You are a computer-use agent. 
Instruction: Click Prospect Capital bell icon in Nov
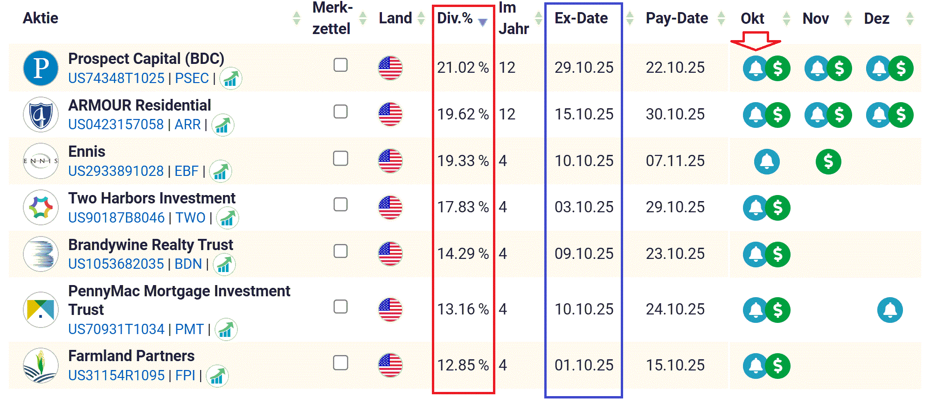[817, 69]
